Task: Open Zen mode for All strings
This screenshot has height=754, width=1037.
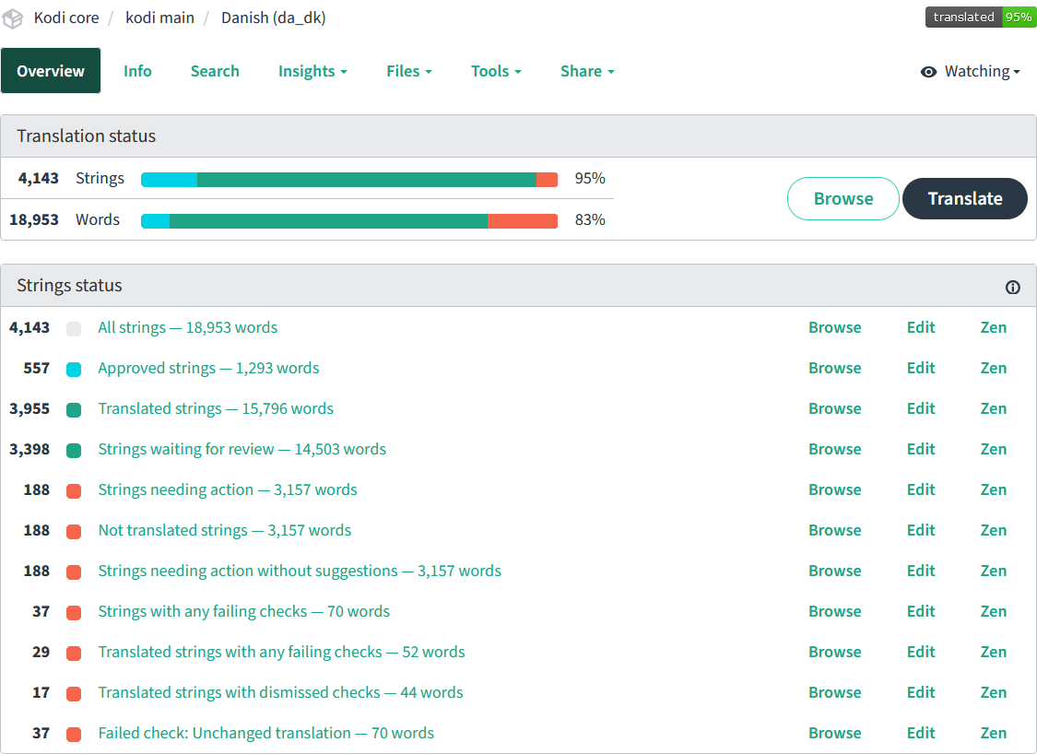Action: (994, 327)
